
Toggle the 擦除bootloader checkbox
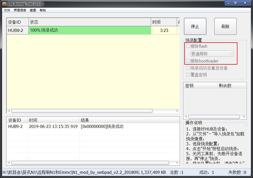[188, 61]
